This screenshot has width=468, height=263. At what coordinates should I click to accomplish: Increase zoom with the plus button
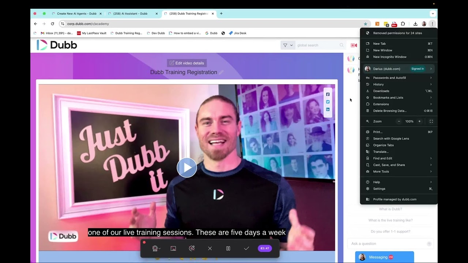tap(419, 121)
